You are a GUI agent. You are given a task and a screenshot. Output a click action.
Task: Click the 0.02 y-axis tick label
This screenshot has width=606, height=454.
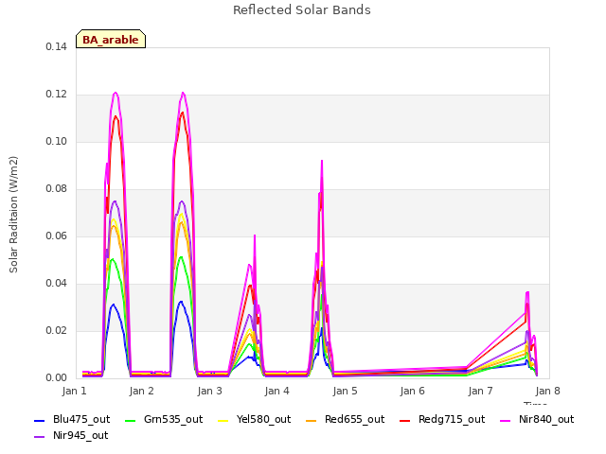[x=57, y=330]
